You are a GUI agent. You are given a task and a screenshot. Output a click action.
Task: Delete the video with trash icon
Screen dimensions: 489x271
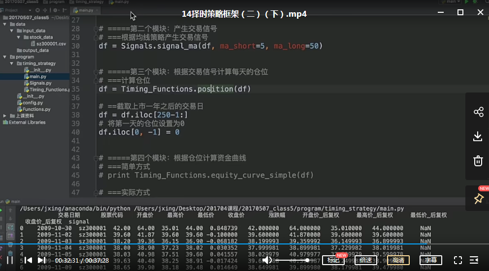(478, 161)
